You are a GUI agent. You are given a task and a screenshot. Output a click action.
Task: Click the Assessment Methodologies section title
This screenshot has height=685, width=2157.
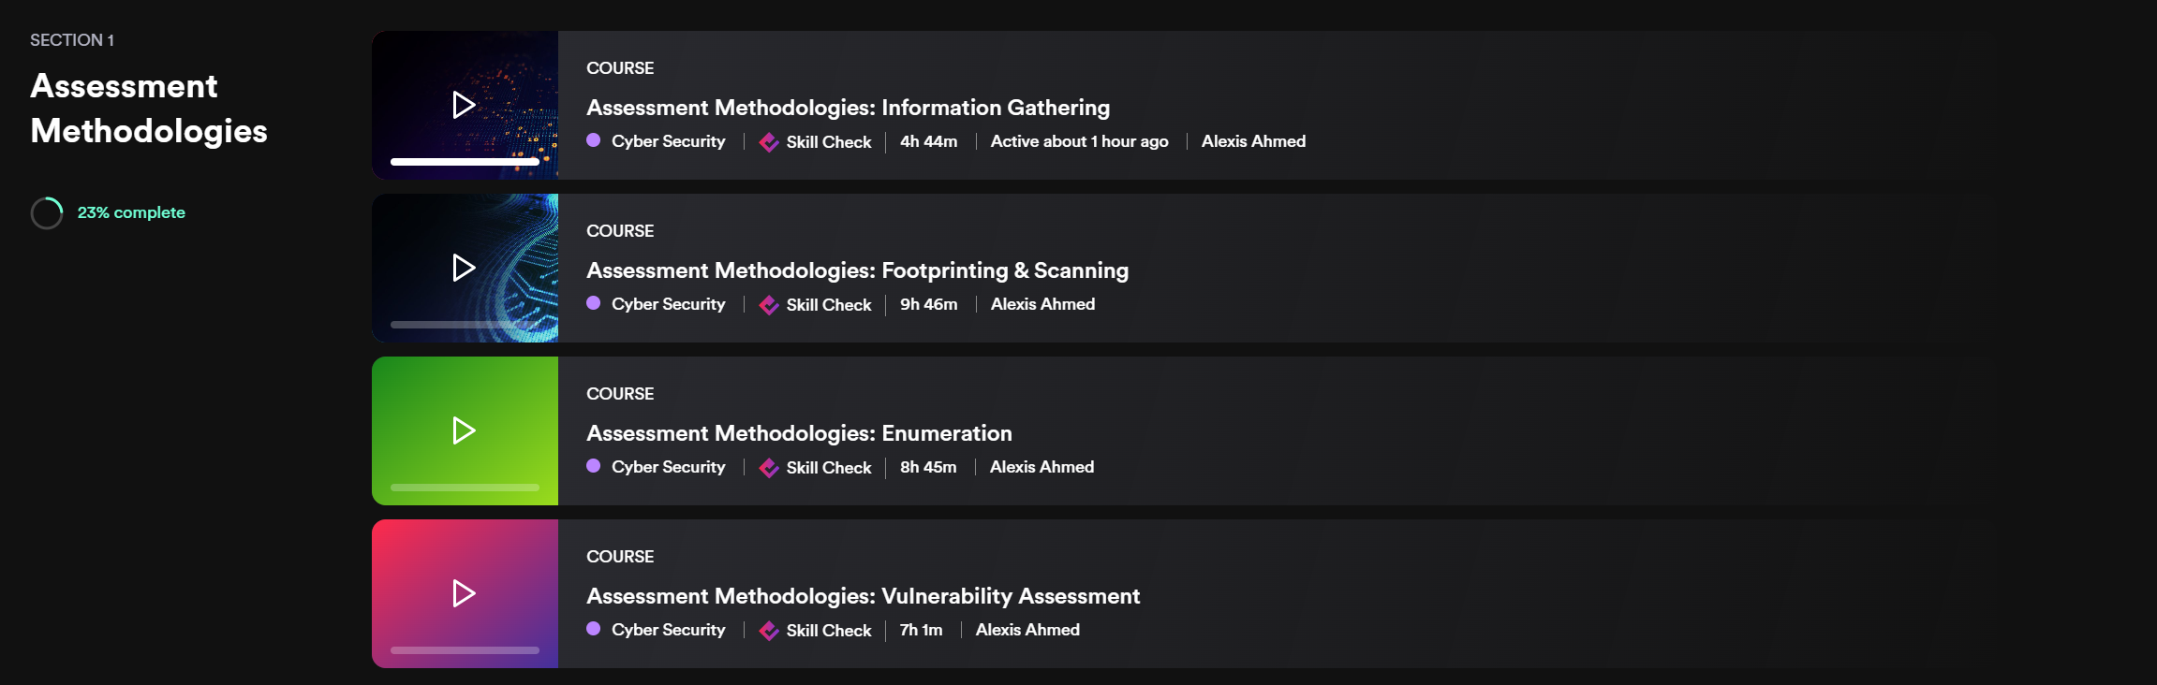pos(148,108)
